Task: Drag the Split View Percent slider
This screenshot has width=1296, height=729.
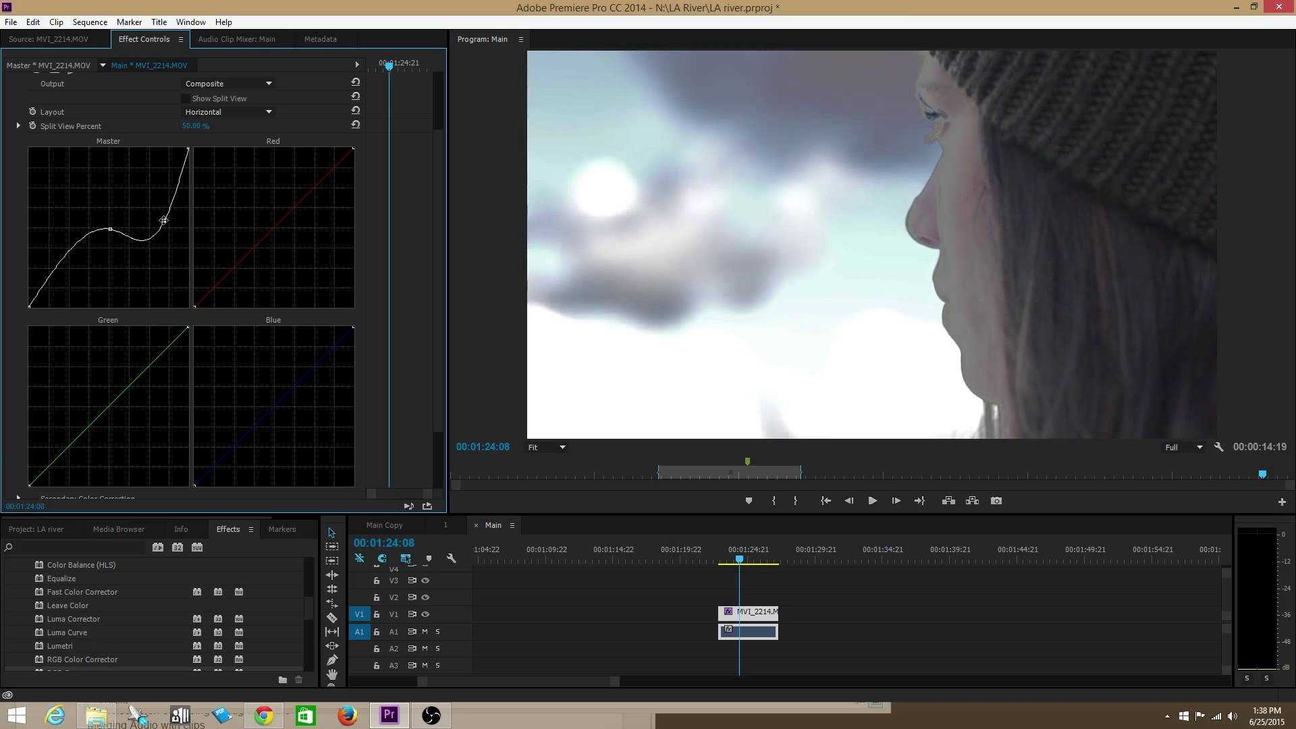Action: coord(196,126)
